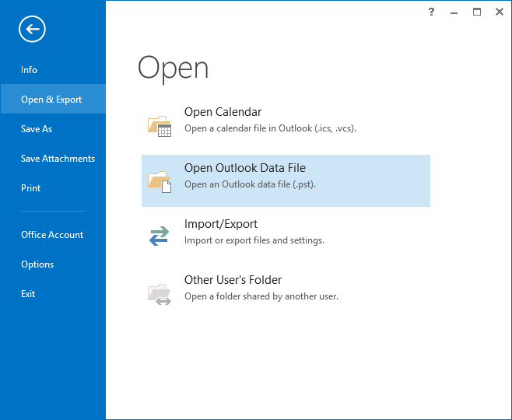Select Open & Export in sidebar
Screen dimensions: 512x420
pyautogui.click(x=51, y=100)
